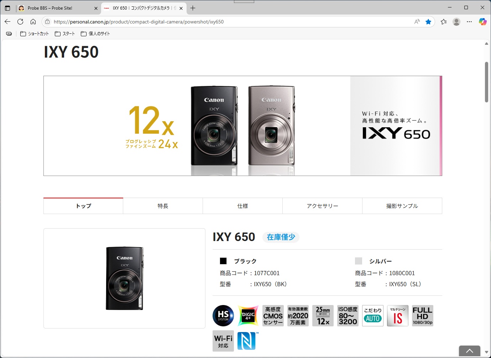Click the model number IXY650（BK）
This screenshot has width=491, height=358.
(270, 284)
